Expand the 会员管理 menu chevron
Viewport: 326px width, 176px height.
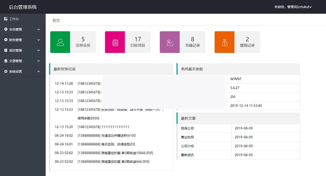39,29
